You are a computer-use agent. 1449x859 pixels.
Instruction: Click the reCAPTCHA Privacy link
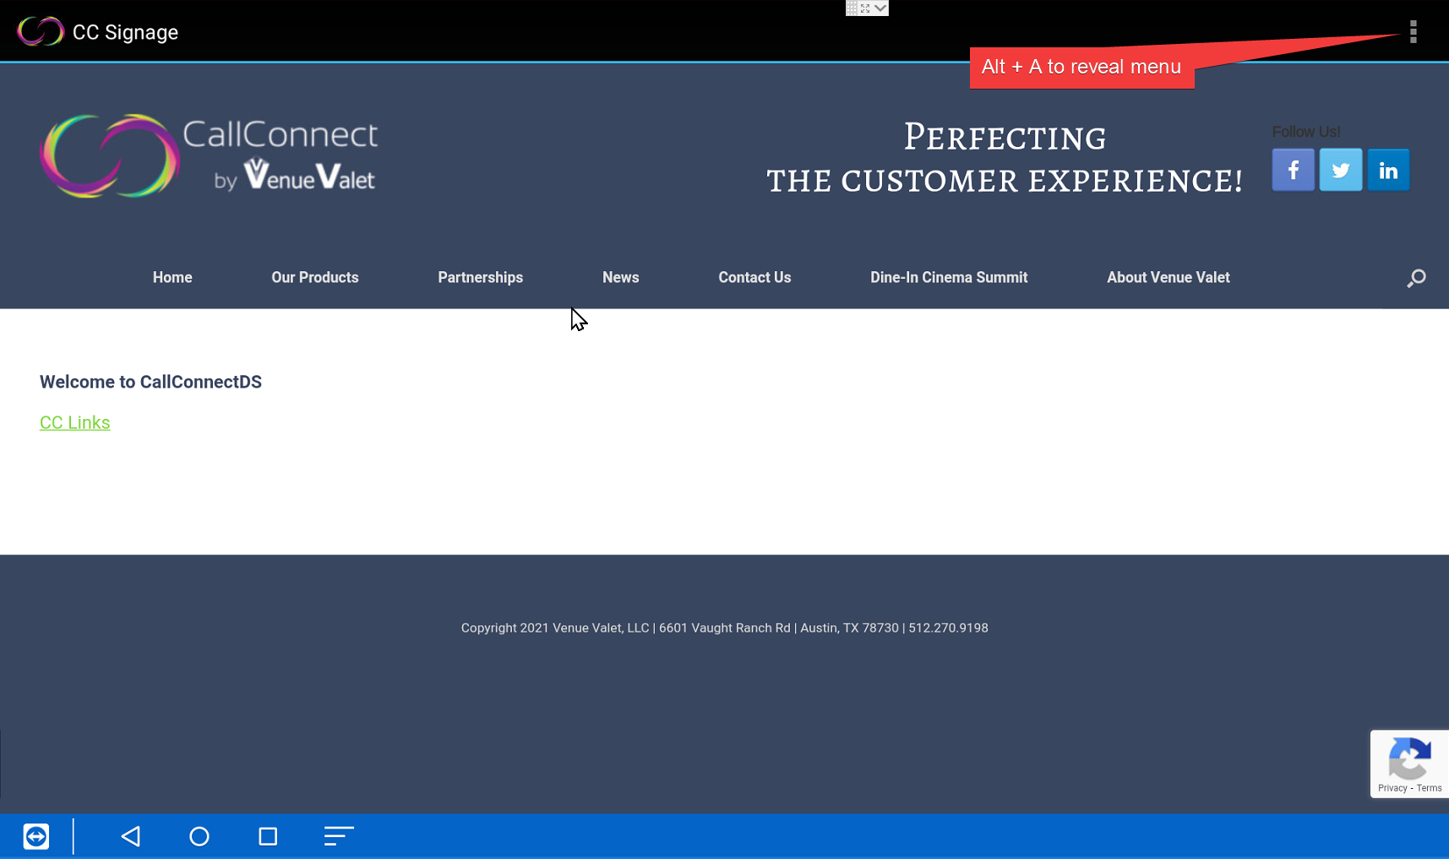(x=1392, y=788)
